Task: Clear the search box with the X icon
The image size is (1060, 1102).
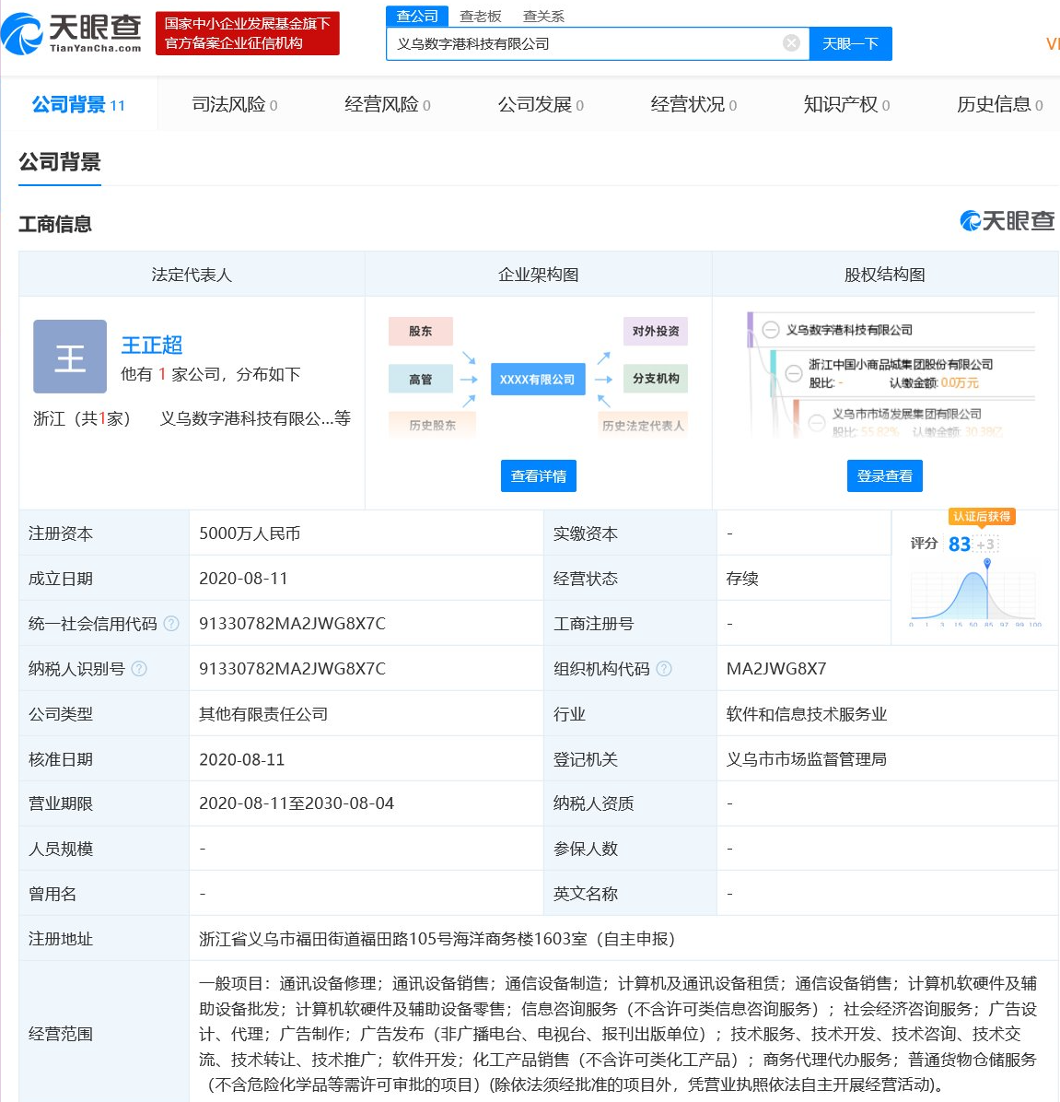Action: 791,43
